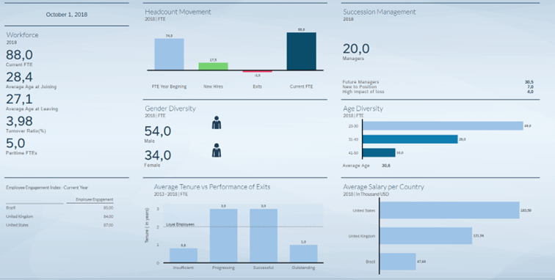Click the 31-40 age group bar
Viewport: 555px width, 280px height.
pyautogui.click(x=410, y=139)
